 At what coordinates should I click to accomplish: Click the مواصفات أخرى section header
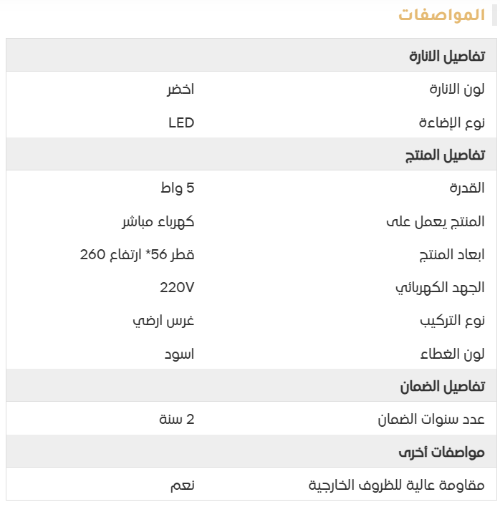[441, 452]
